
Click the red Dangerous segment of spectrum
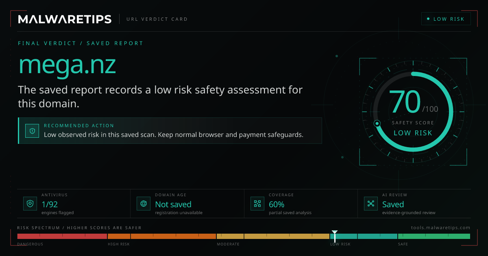click(62, 236)
